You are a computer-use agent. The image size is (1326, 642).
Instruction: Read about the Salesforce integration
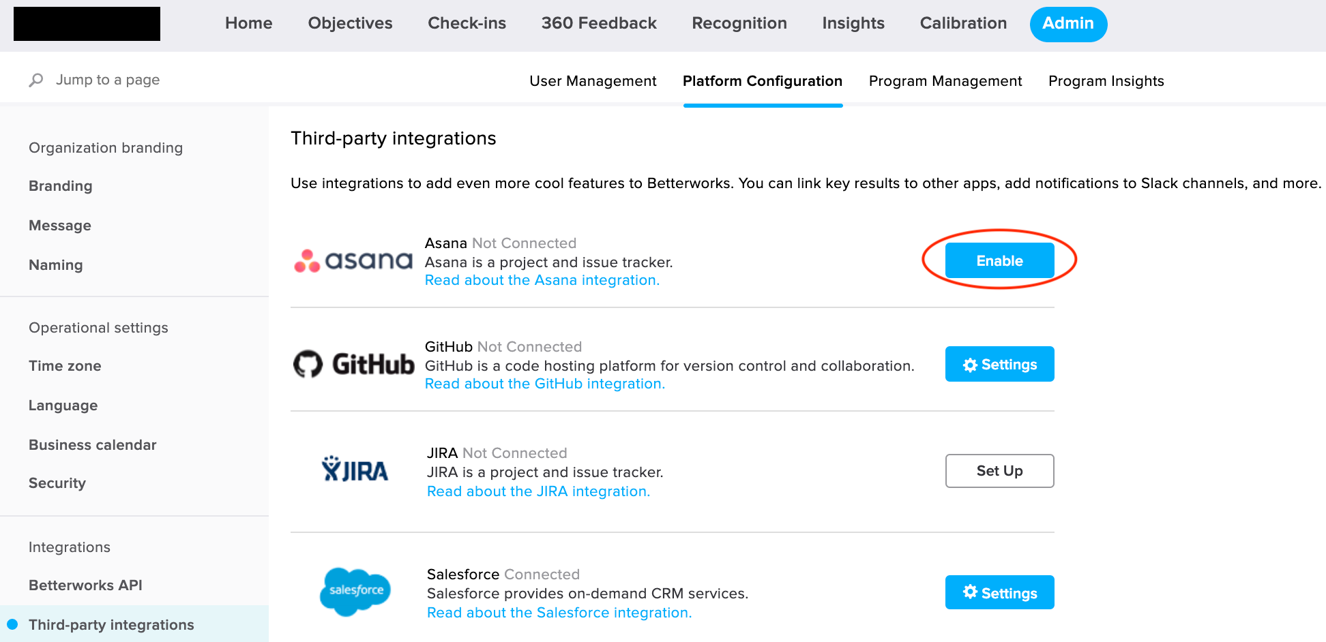coord(559,613)
